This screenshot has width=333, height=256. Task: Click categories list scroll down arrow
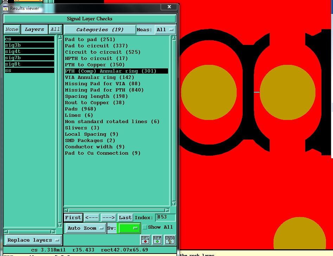pos(174,203)
